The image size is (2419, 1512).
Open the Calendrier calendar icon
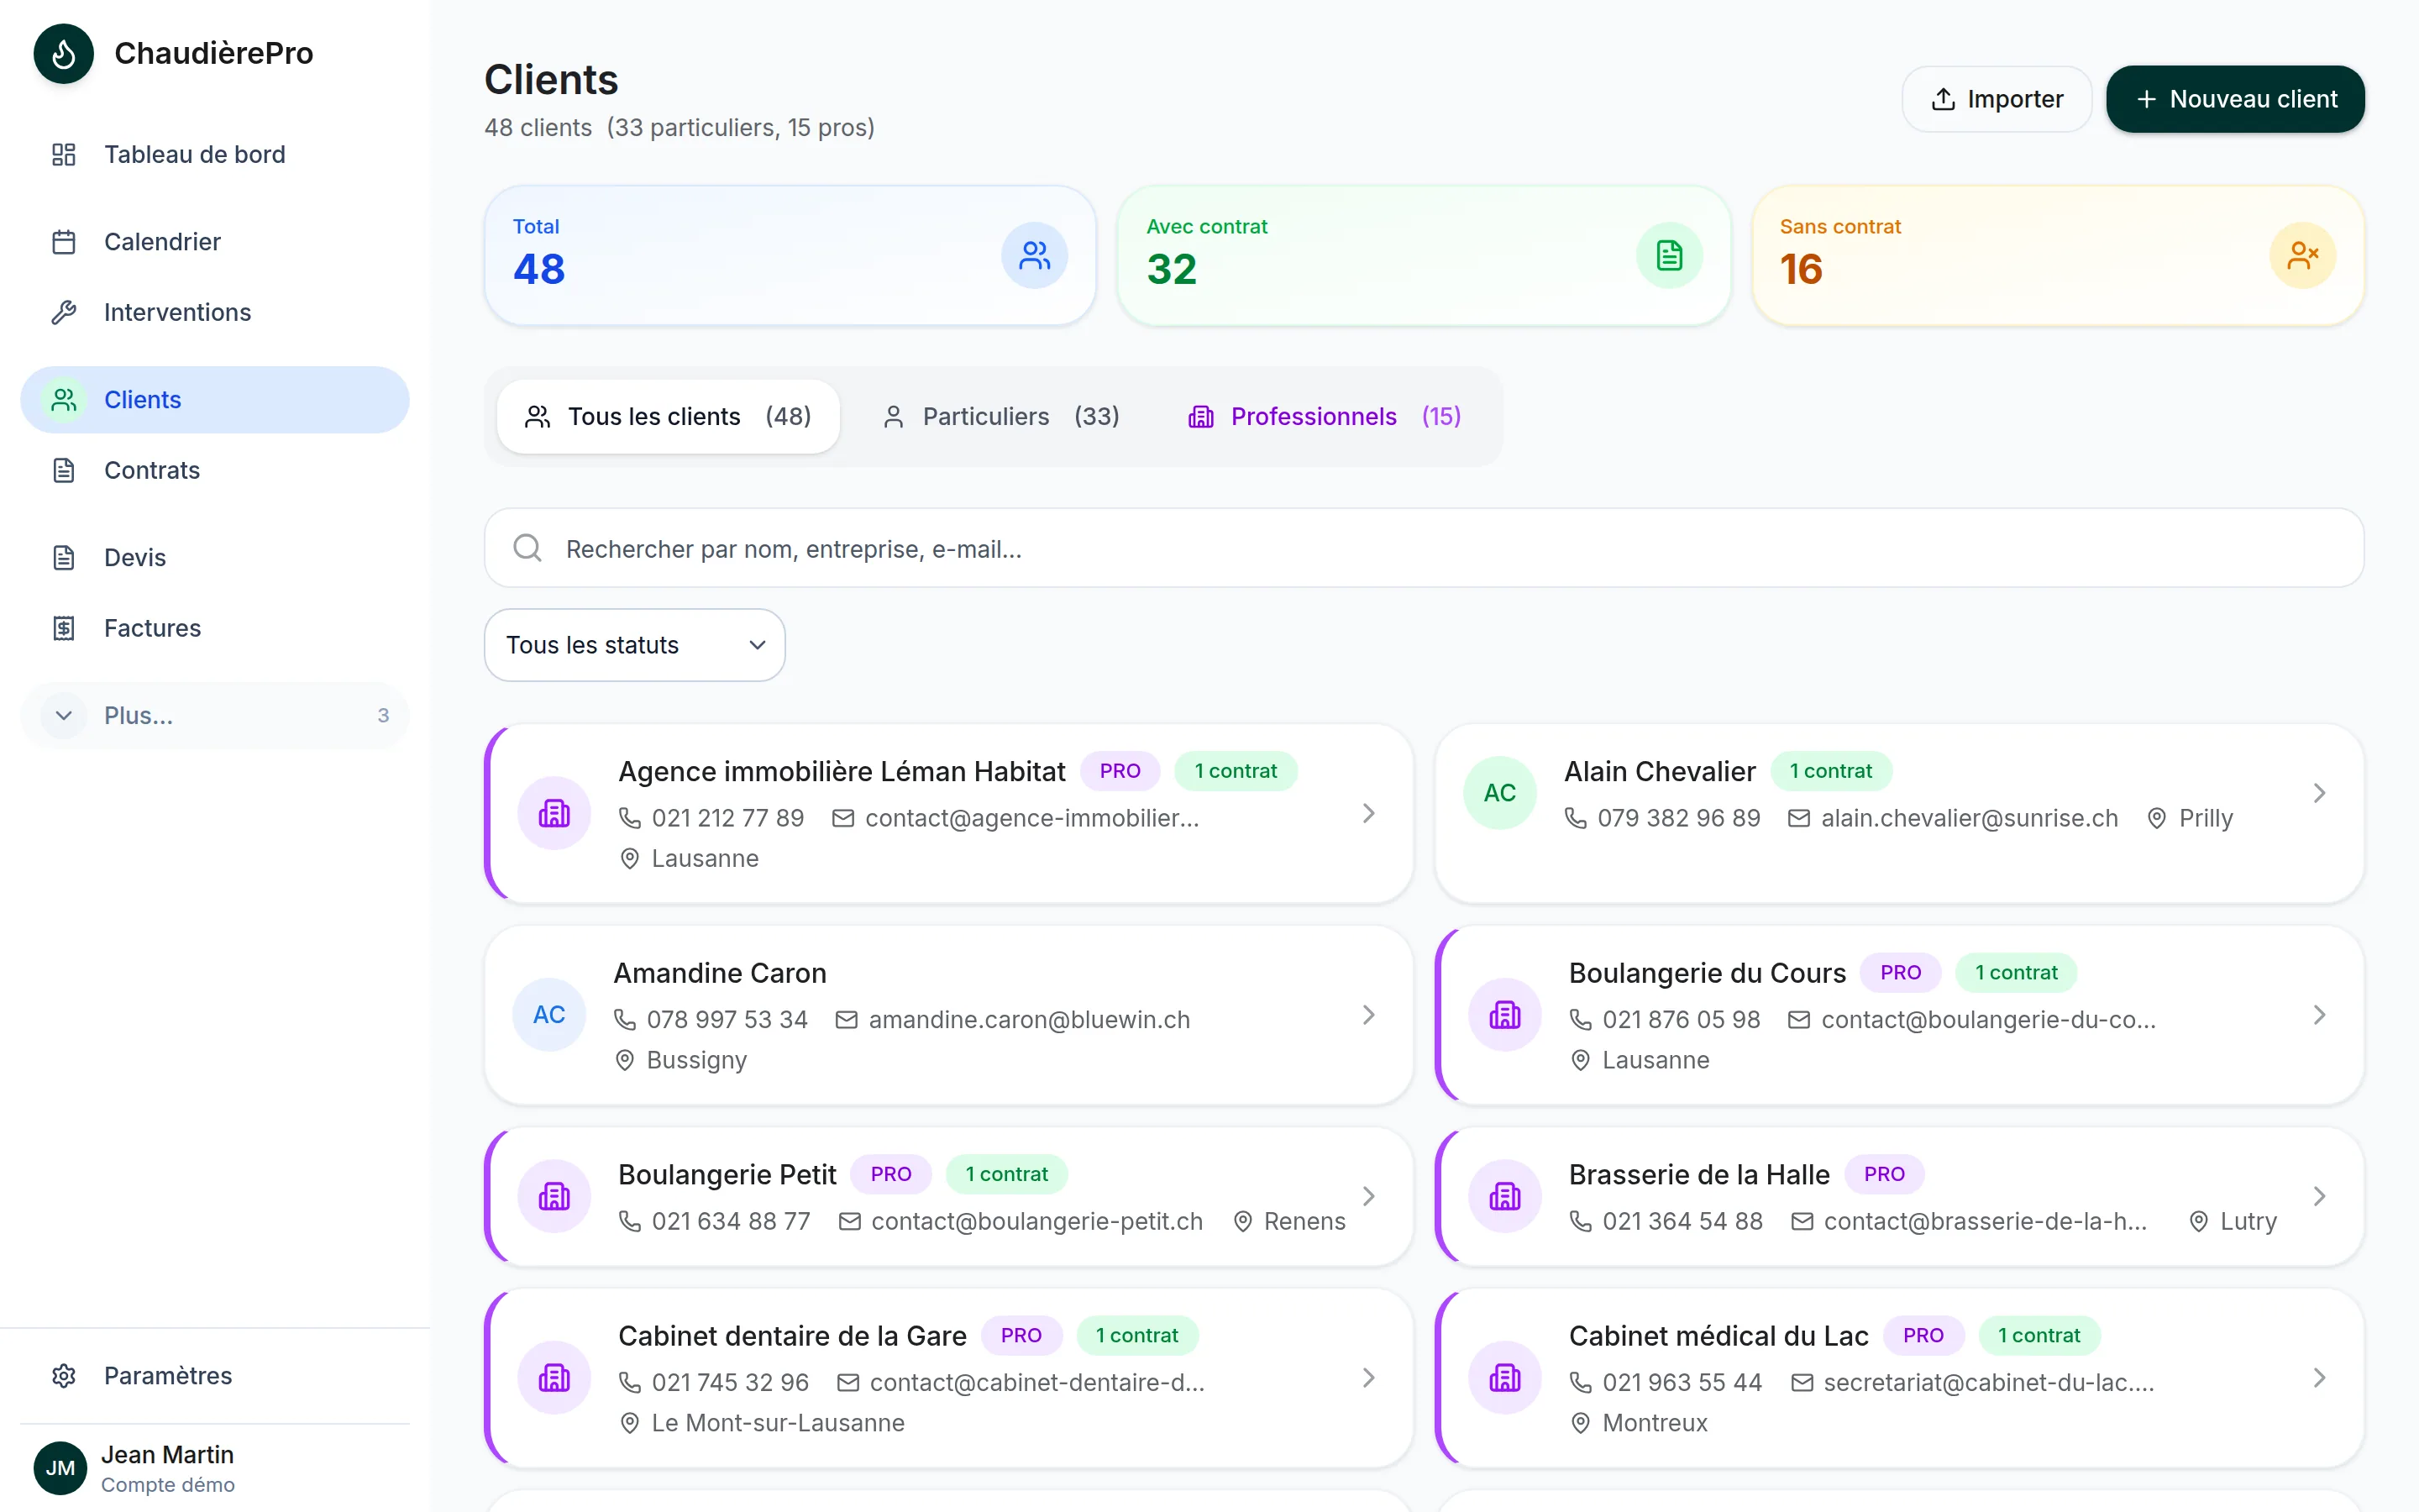64,242
